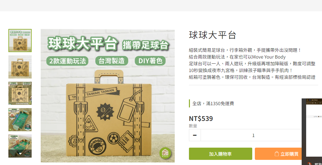Click the main product image of suitcase box
Viewport: 322px width, 165px height.
108,96
